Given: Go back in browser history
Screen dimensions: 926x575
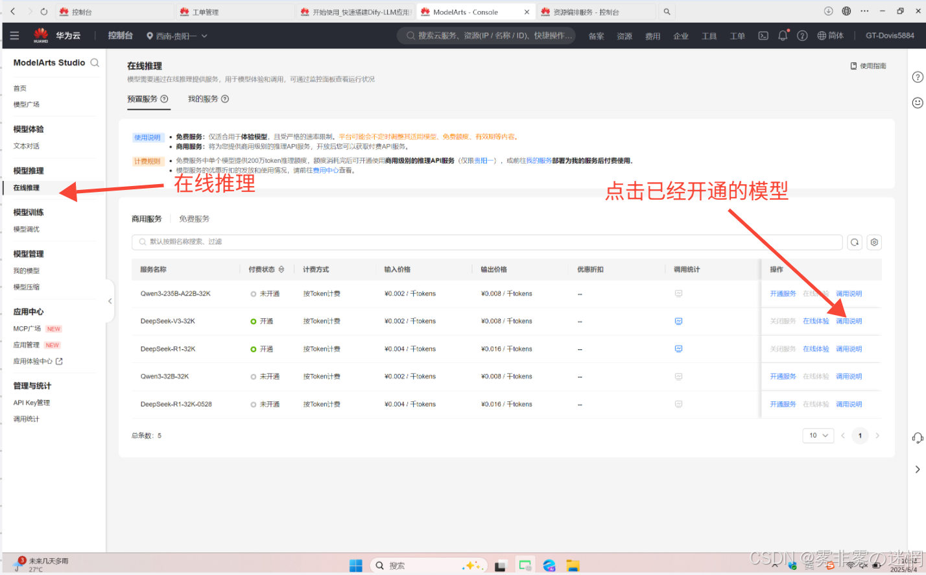Looking at the screenshot, I should point(12,12).
